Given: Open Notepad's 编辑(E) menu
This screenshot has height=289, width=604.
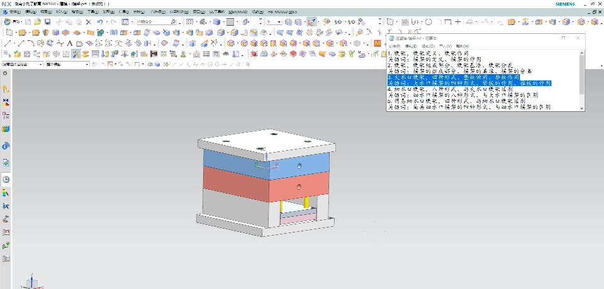Looking at the screenshot, I should [x=411, y=46].
